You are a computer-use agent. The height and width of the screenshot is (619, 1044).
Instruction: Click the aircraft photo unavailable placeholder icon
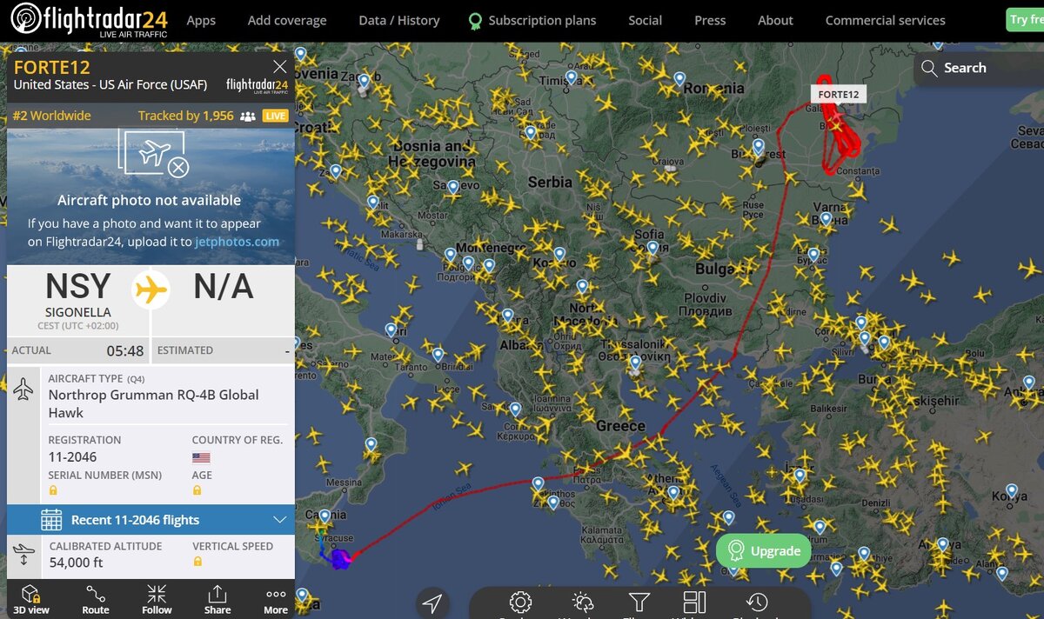pyautogui.click(x=154, y=154)
